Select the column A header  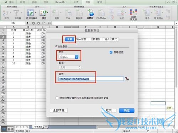pos(14,27)
